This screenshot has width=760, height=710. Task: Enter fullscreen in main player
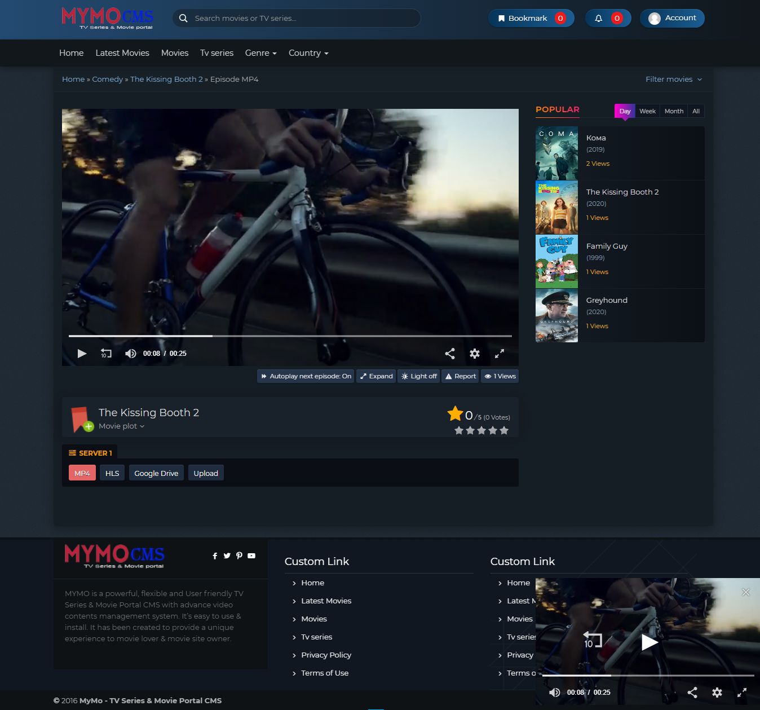click(500, 354)
